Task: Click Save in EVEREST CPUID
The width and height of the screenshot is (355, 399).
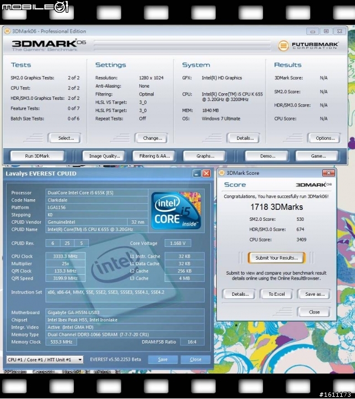Action: click(163, 359)
